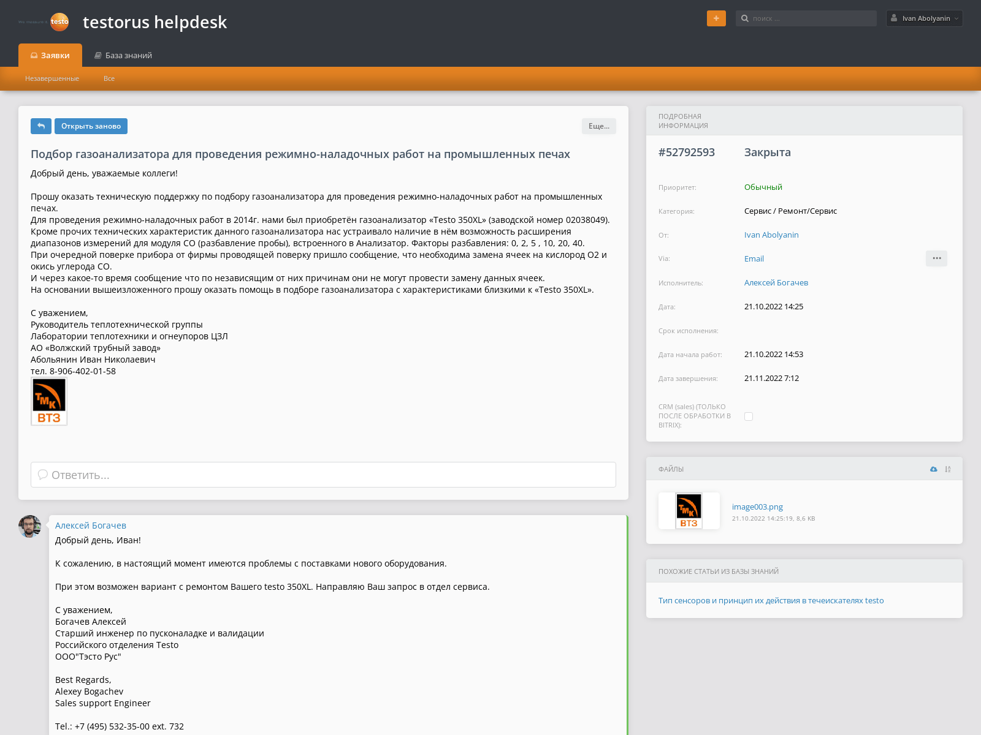Select the Незавершенные submenu item
This screenshot has width=981, height=735.
point(52,78)
